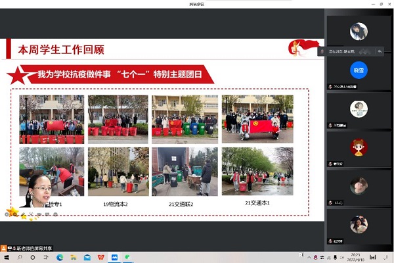Click caption 21交通本1
This screenshot has width=394, height=263.
click(x=257, y=203)
